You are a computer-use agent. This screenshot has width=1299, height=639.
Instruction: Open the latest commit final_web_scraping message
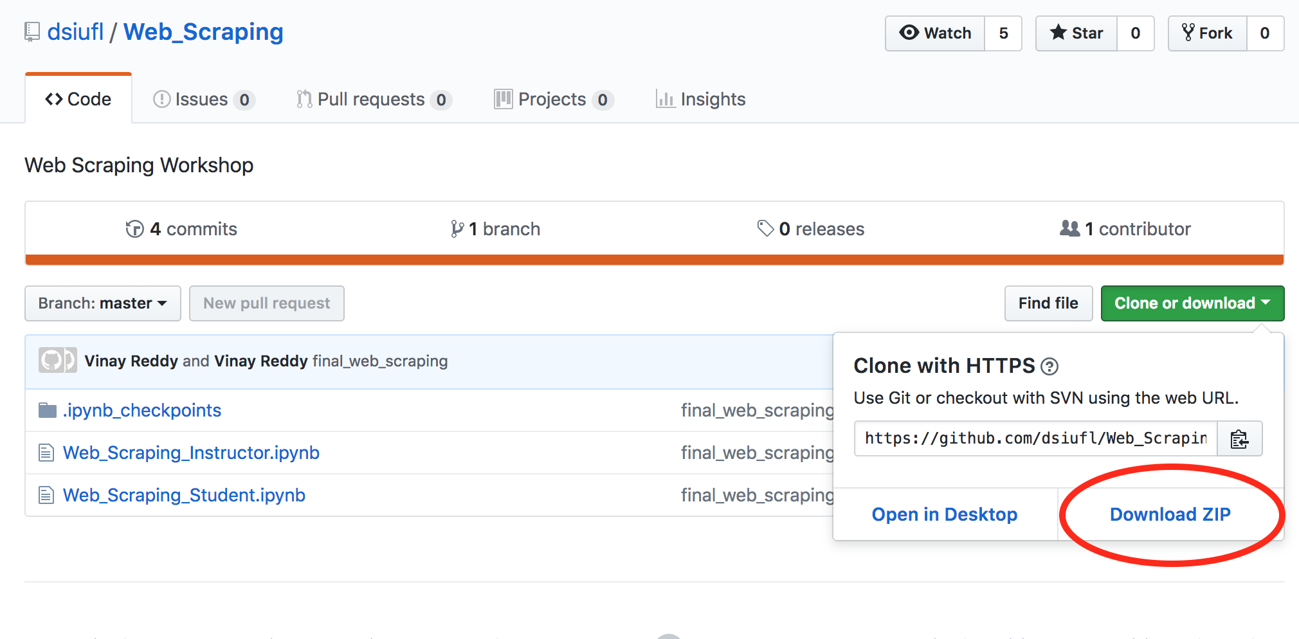[x=380, y=361]
